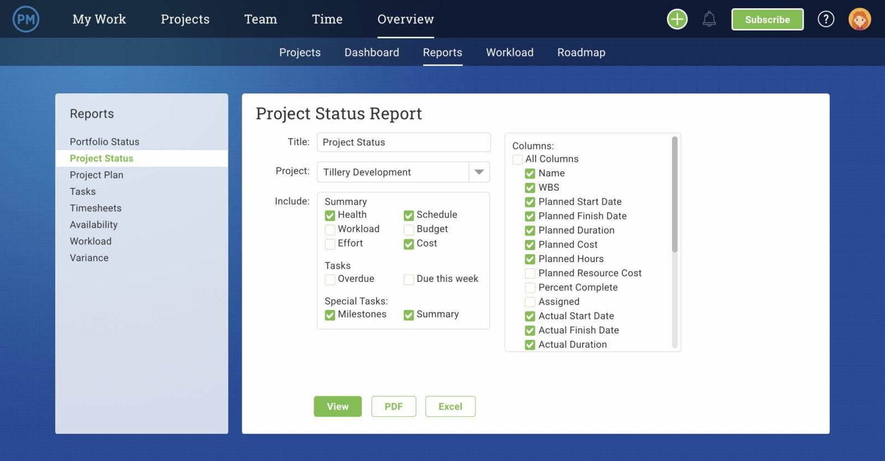This screenshot has height=461, width=885.
Task: Click the Title input field
Action: point(403,143)
